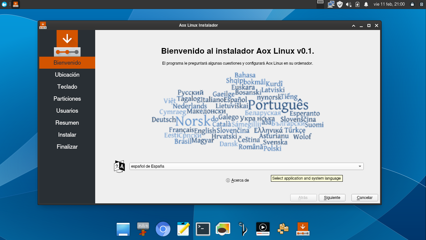
Task: Click the date and time 'vie 11 feb, 21:00'
Action: coord(389,4)
